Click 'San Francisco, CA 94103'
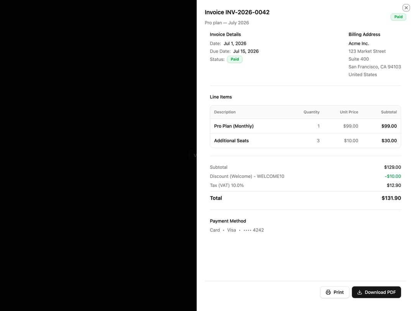The width and height of the screenshot is (414, 311). [x=375, y=67]
